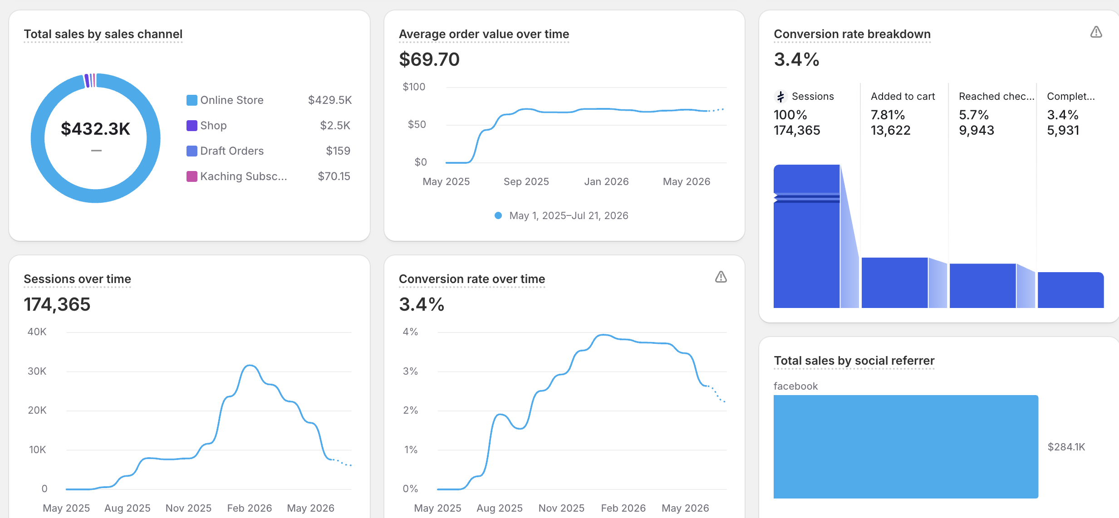Screen dimensions: 1119x518
Task: Click warning icon on Conversion rate breakdown
Action: [1096, 32]
